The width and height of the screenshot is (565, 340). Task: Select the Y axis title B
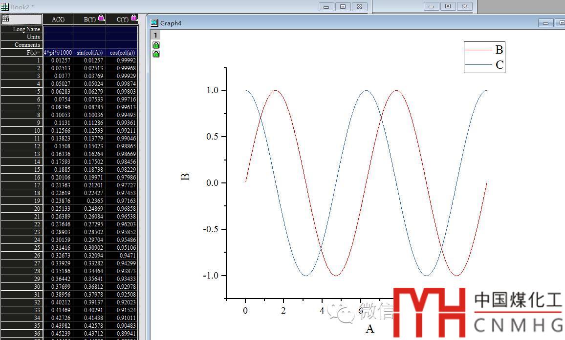point(185,177)
